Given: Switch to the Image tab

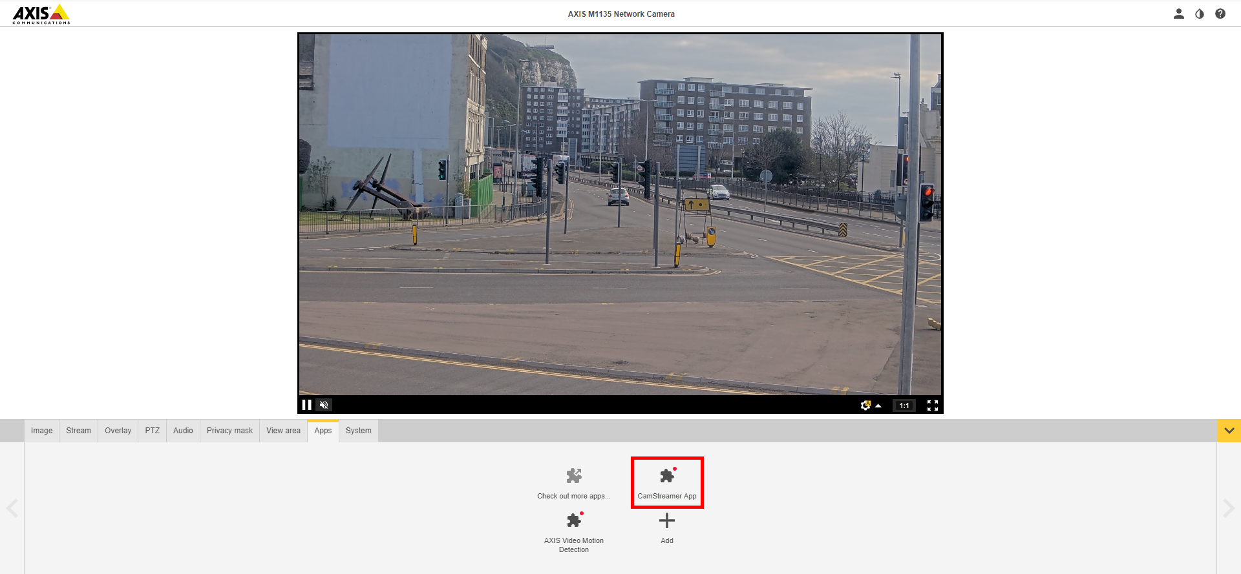Looking at the screenshot, I should [x=42, y=431].
